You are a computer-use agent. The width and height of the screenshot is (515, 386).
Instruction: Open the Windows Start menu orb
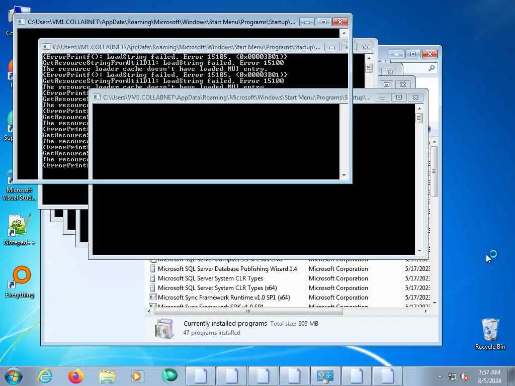point(14,376)
